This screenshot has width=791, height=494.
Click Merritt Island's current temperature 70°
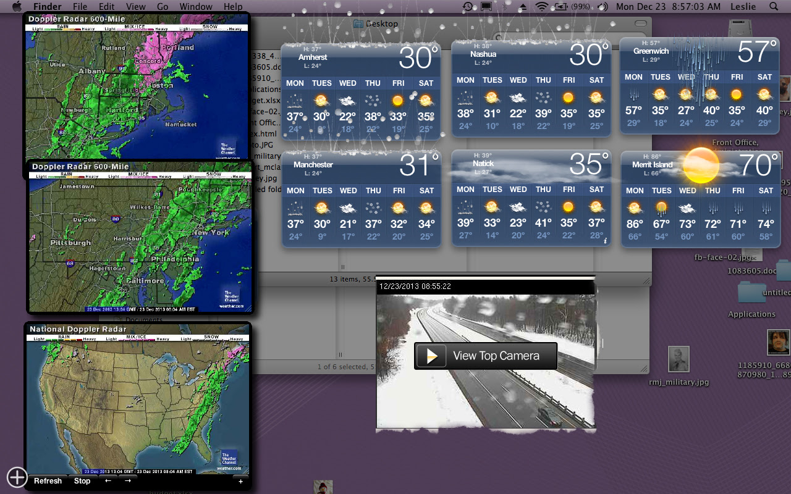[758, 165]
